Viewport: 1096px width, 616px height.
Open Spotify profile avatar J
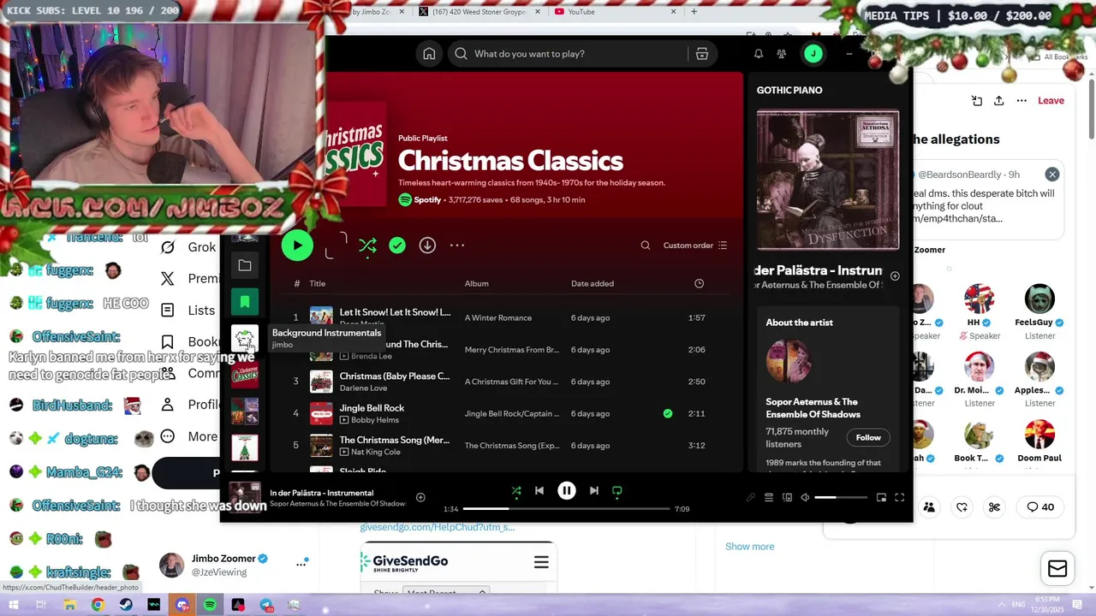pyautogui.click(x=813, y=54)
